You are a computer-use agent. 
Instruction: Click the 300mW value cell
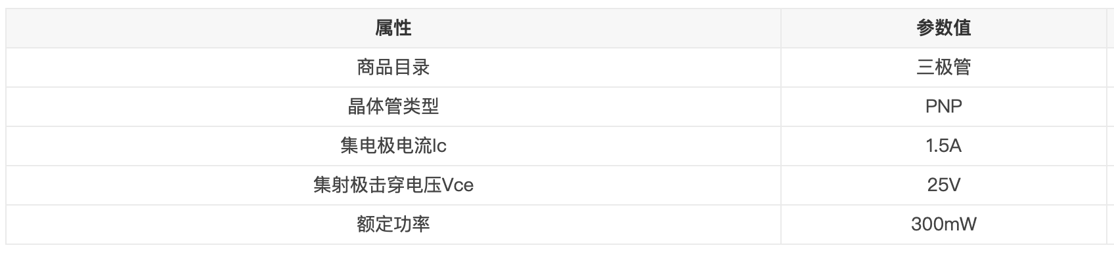point(943,225)
